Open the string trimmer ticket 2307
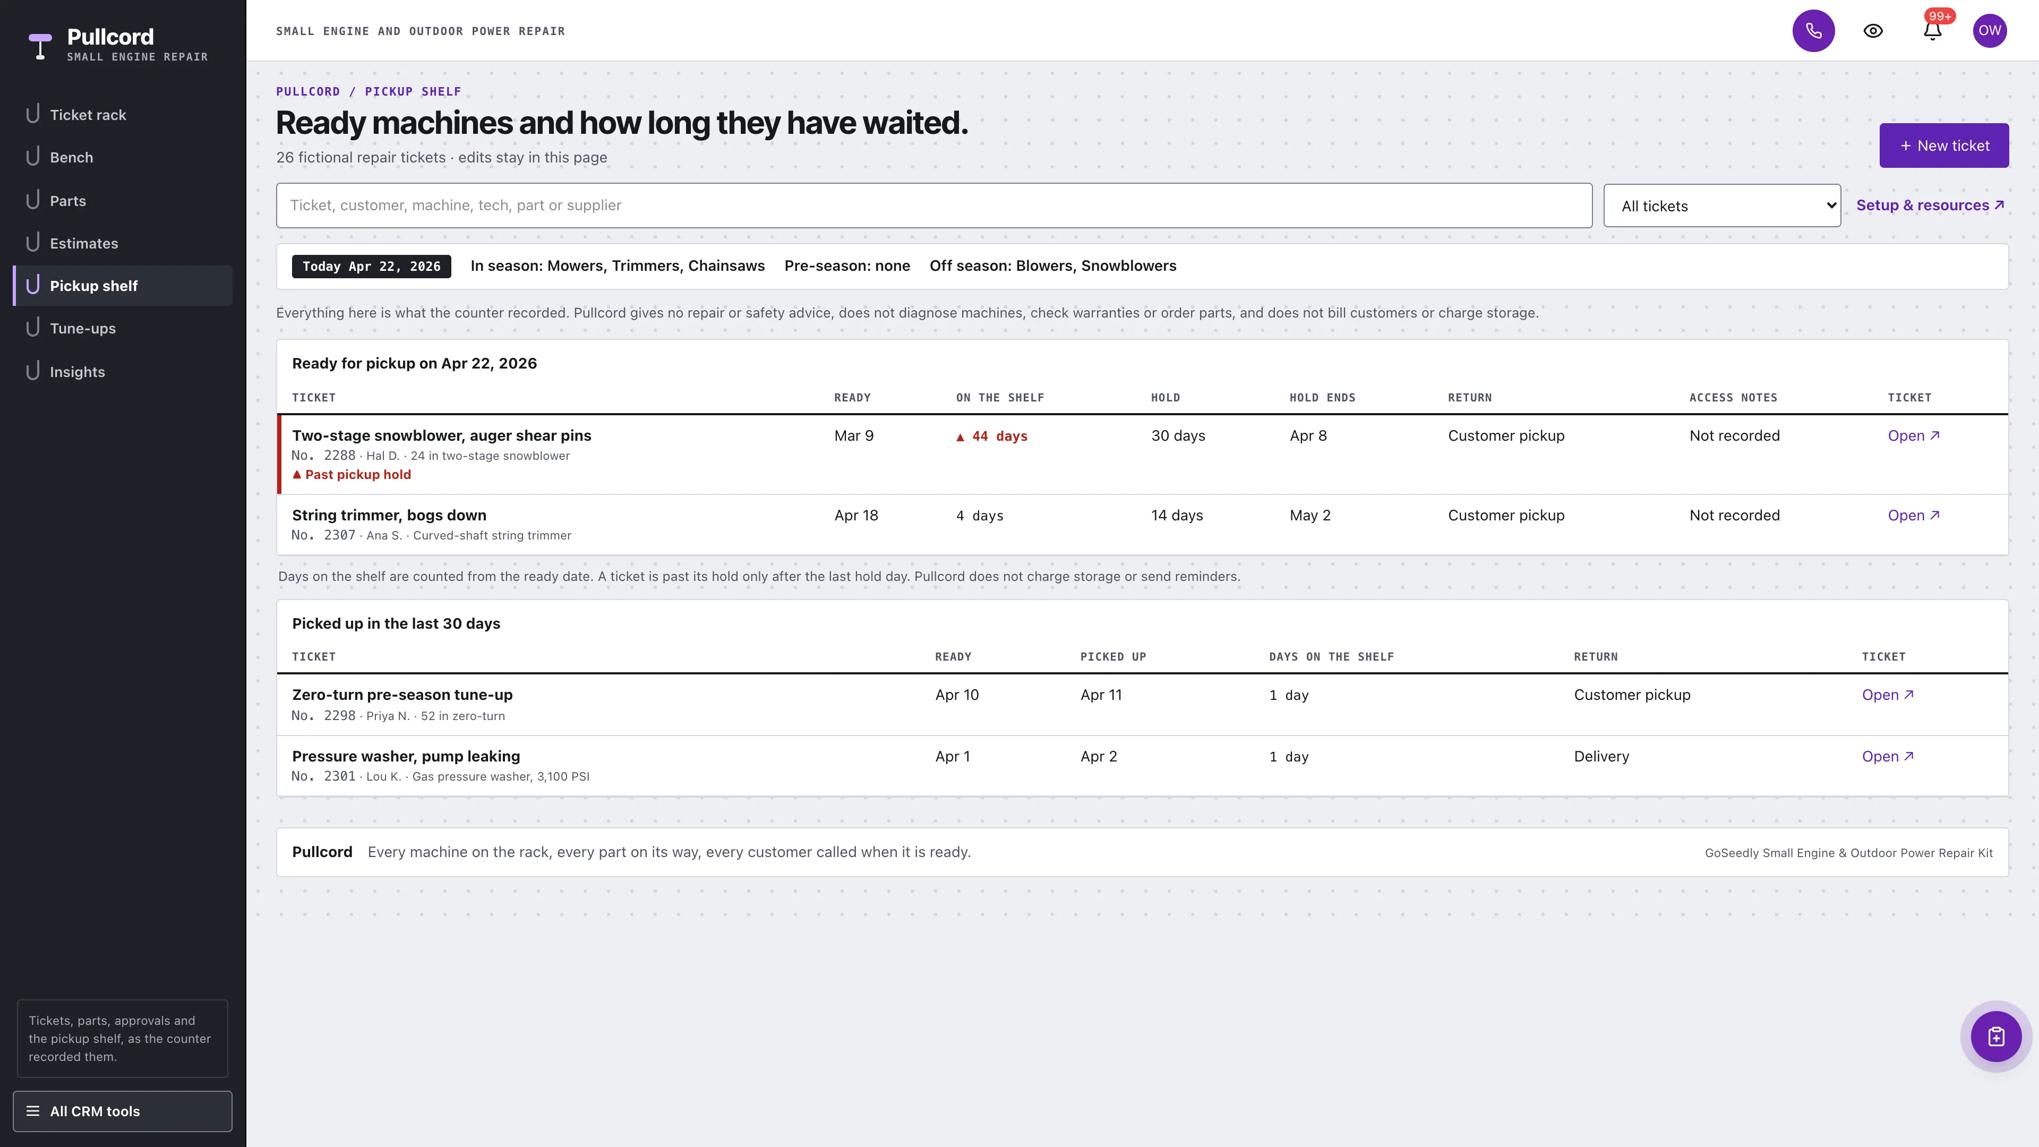 [1913, 515]
